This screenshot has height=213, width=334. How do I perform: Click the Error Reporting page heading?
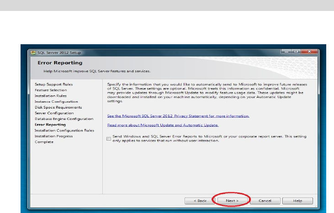(60, 62)
